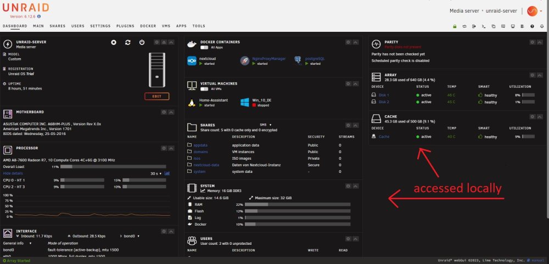The height and width of the screenshot is (264, 549).
Task: Open the system info monitor icon in toolbar
Action: pyautogui.click(x=513, y=26)
